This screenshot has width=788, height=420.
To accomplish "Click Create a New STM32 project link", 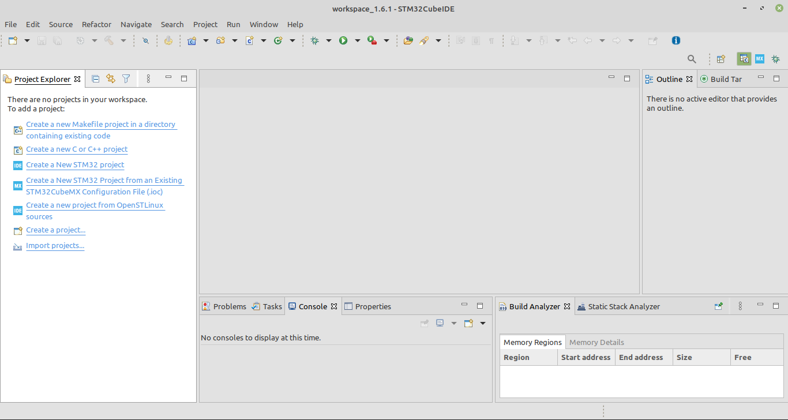I will [75, 164].
